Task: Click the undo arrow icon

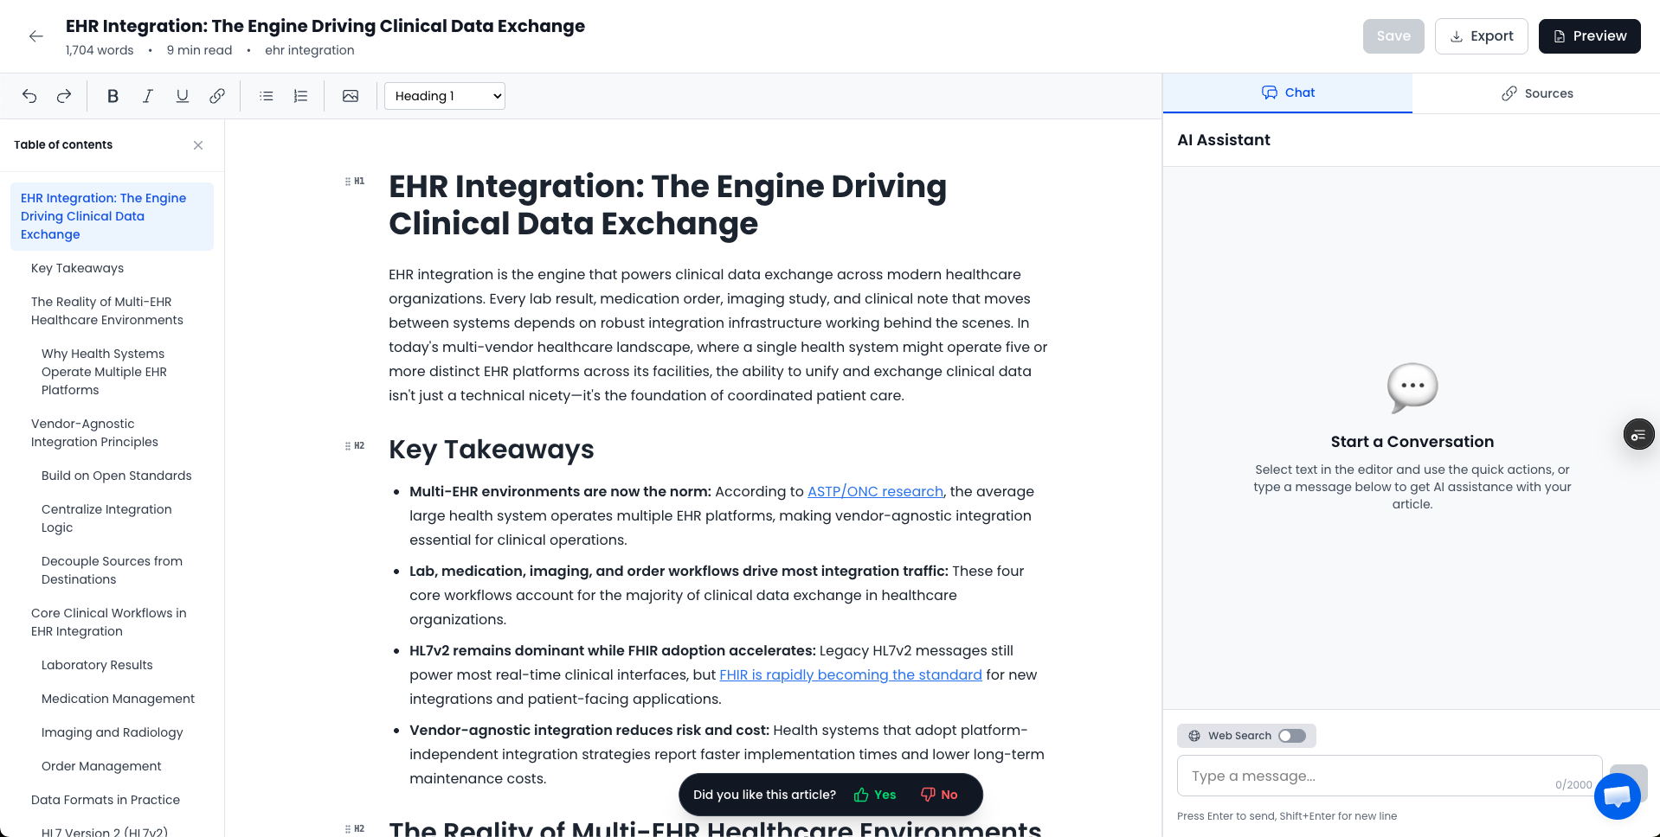Action: point(29,96)
